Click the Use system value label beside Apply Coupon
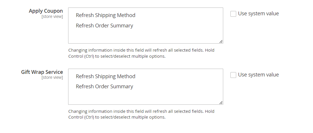 tap(258, 14)
